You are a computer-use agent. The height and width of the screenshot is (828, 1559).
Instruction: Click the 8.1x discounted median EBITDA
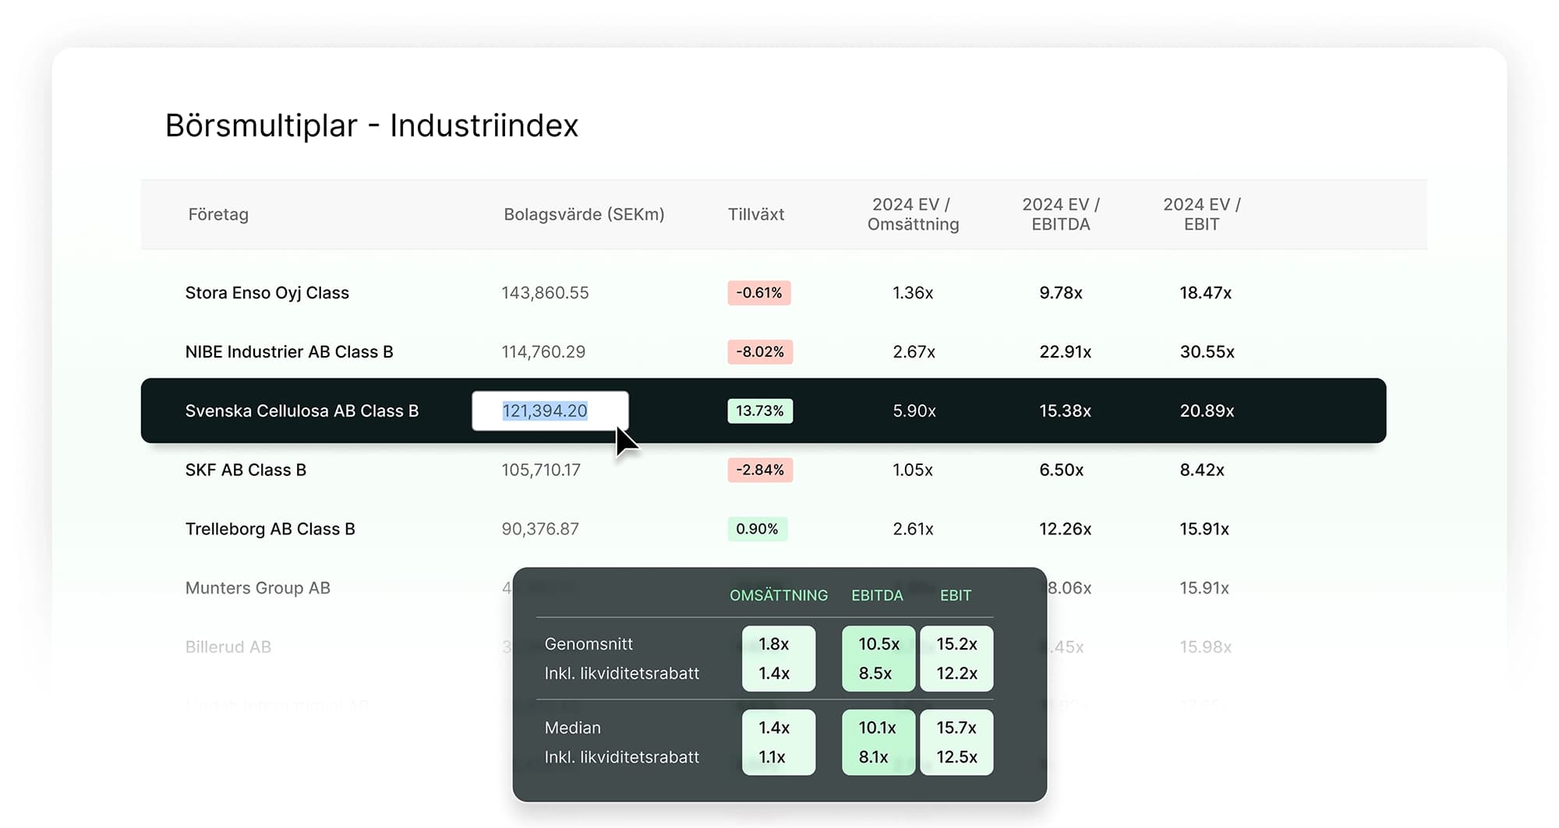pos(873,757)
